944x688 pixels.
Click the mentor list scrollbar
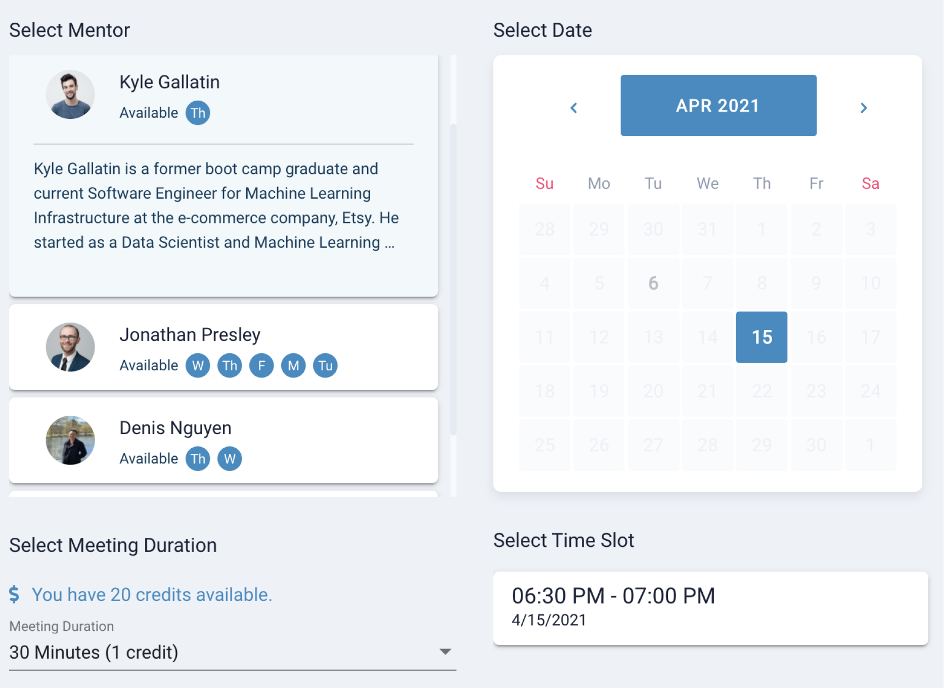[453, 278]
